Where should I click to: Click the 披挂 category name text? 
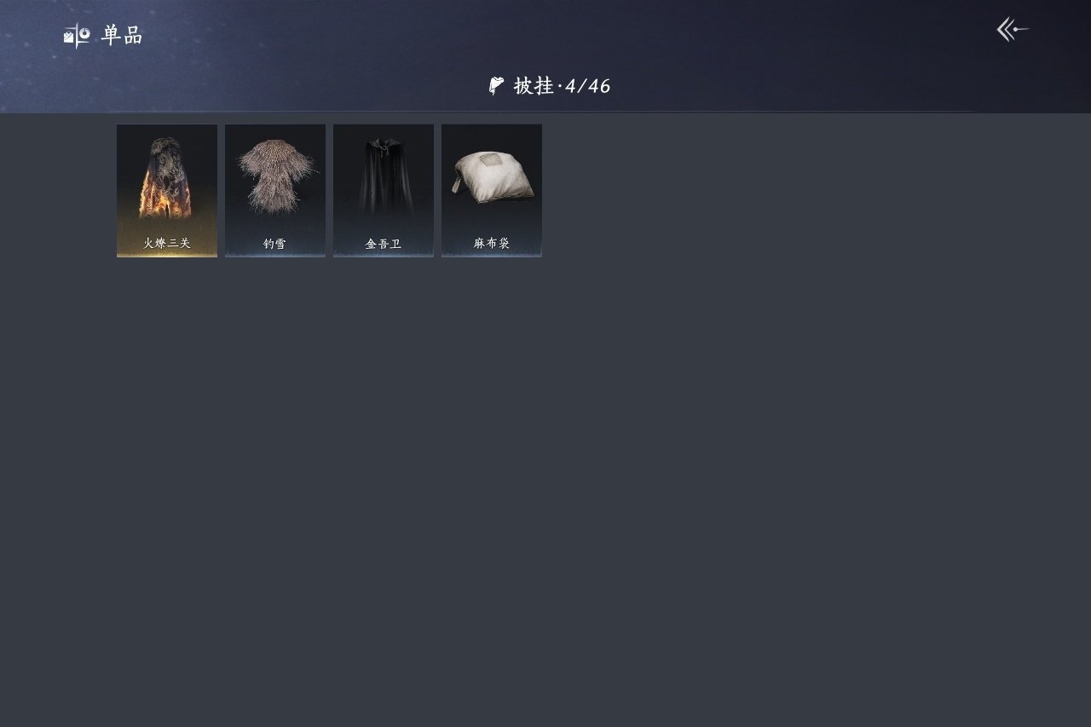[534, 85]
